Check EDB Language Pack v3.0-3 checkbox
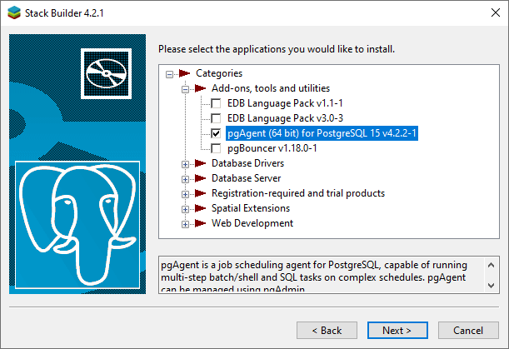 click(x=216, y=118)
